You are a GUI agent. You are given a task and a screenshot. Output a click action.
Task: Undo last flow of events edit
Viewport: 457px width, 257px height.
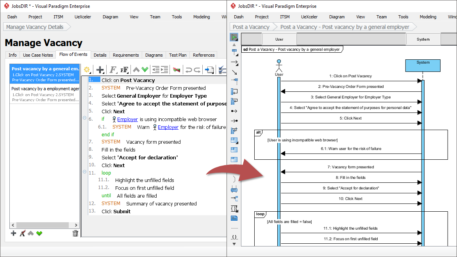[189, 70]
